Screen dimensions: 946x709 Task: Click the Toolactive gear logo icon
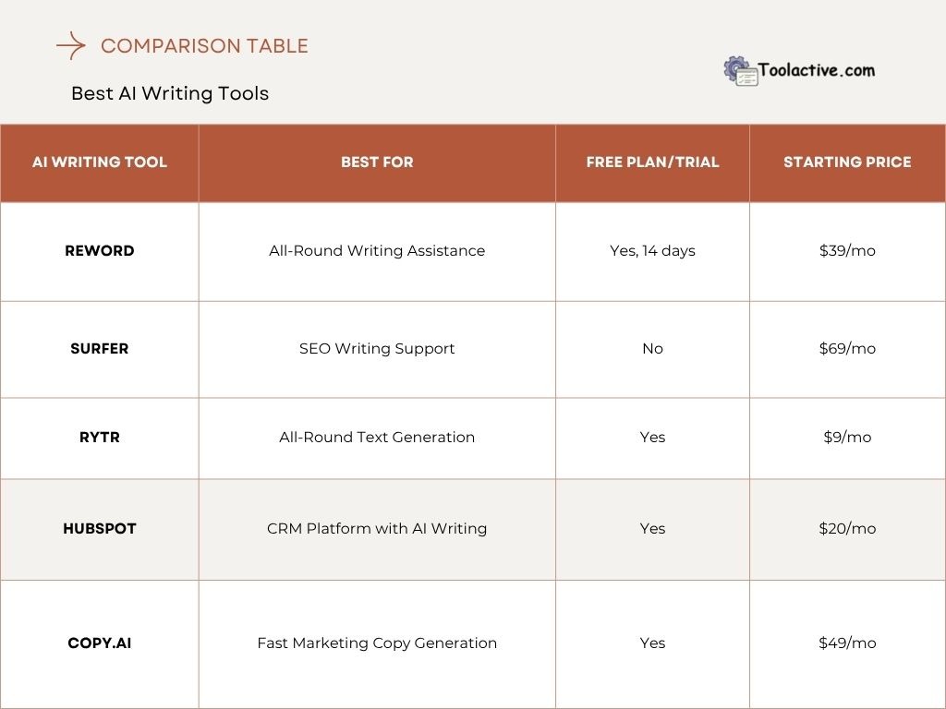740,71
